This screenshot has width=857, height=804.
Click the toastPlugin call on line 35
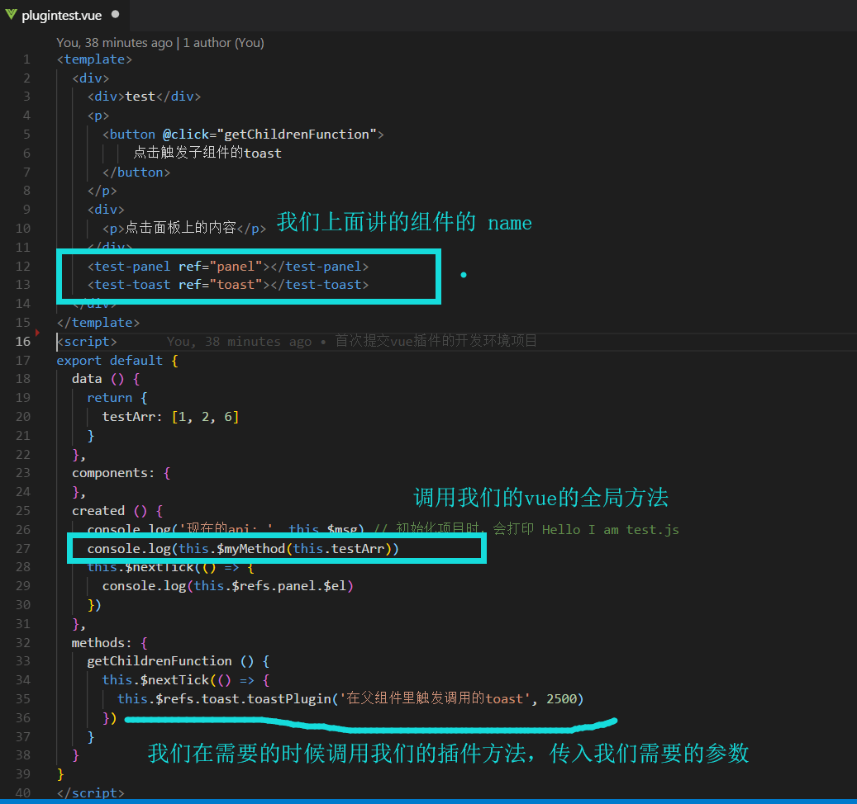[289, 698]
